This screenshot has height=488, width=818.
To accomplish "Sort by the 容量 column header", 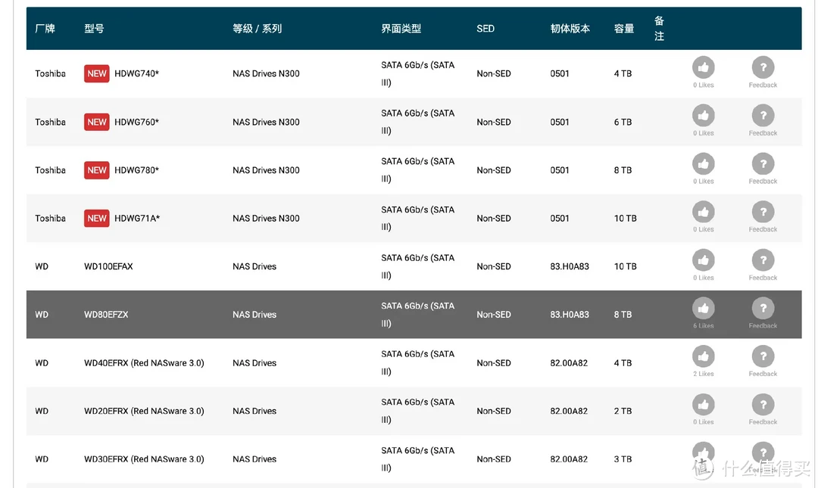I will [623, 28].
